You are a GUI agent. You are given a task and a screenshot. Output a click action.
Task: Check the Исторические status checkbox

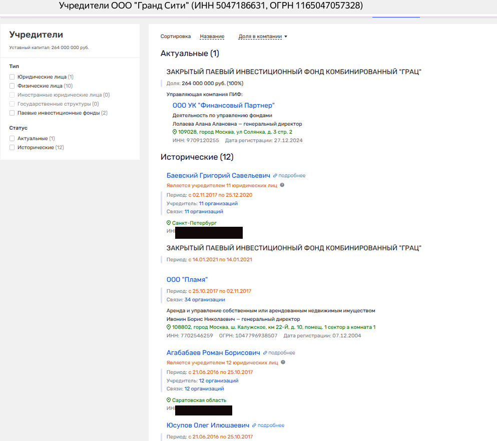(12, 148)
